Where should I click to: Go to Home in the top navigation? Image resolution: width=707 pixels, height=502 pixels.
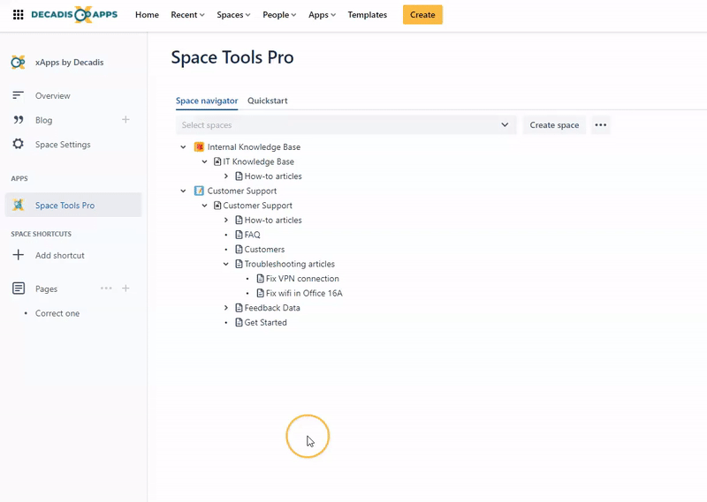[x=147, y=15]
